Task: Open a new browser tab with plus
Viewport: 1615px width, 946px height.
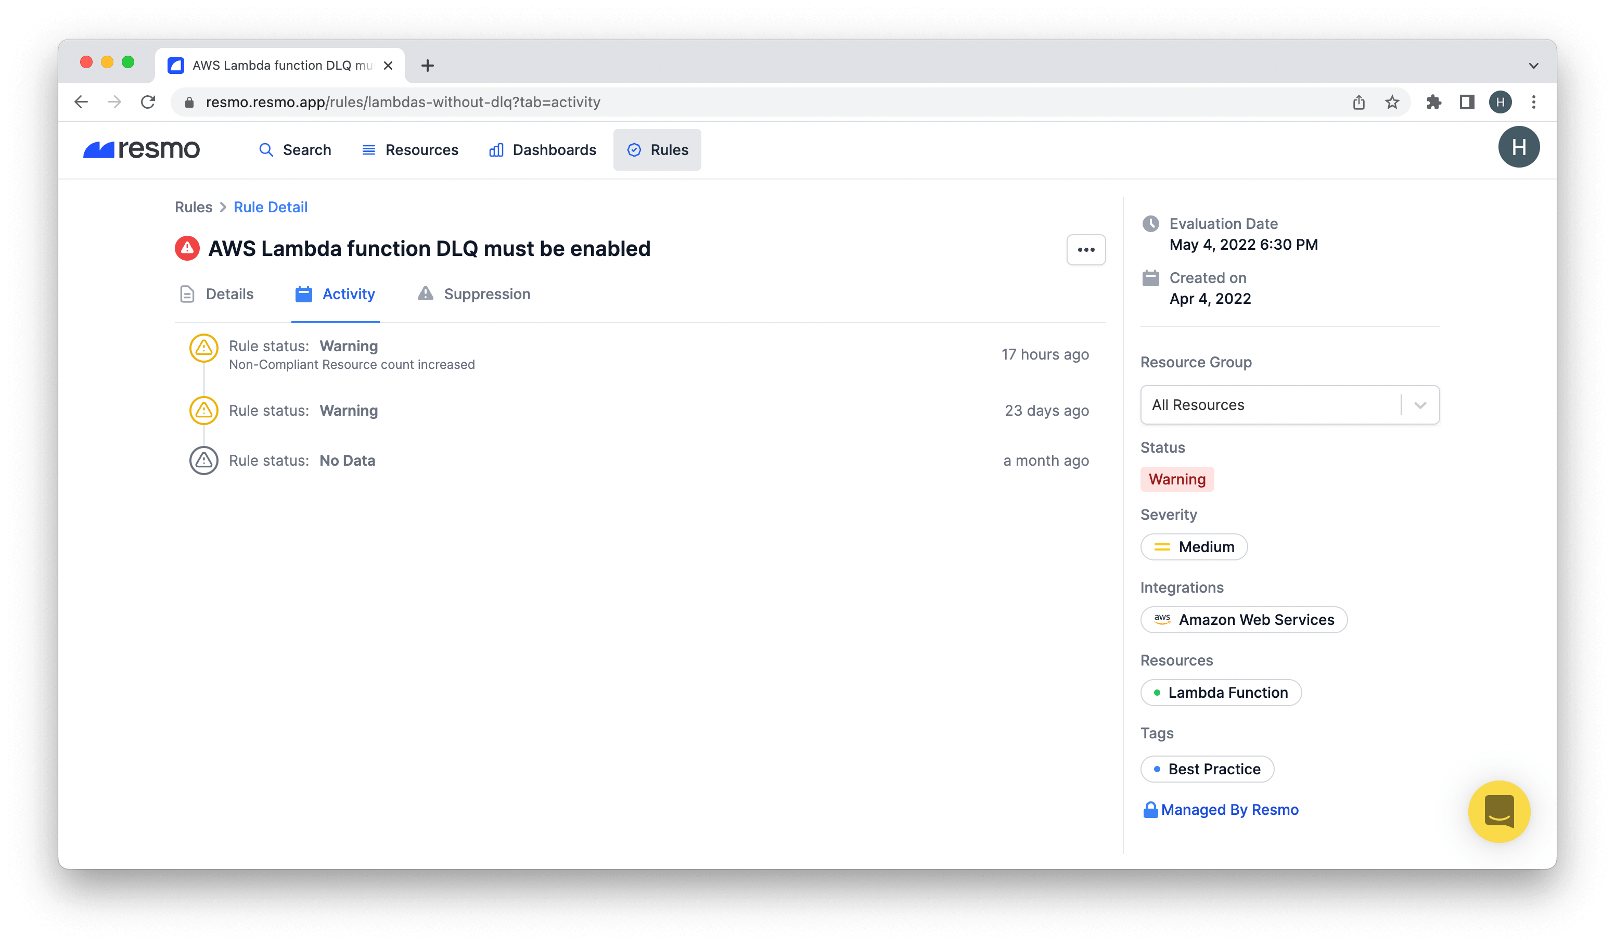Action: (x=428, y=66)
